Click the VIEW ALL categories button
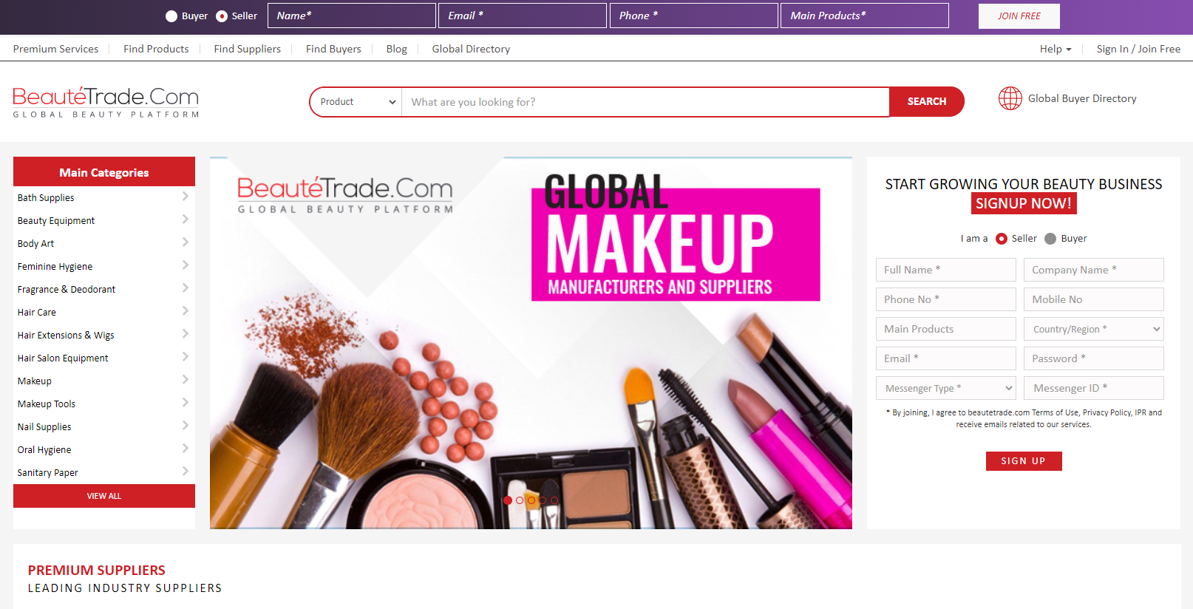1193x609 pixels. (104, 496)
